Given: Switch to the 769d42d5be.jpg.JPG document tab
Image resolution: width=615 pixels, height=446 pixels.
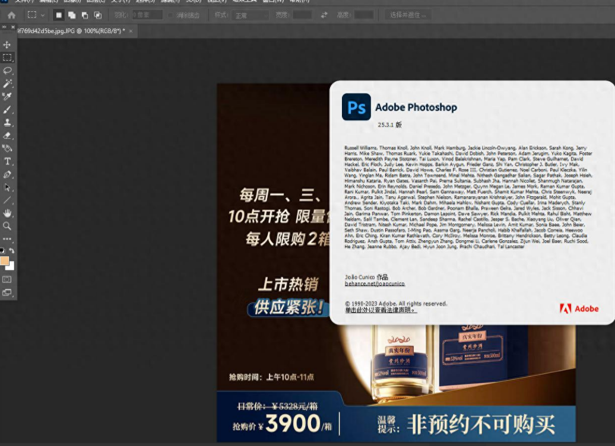Looking at the screenshot, I should click(71, 31).
